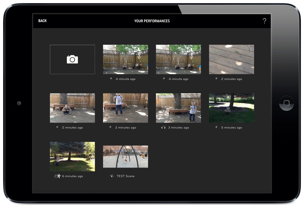Tap the BACK button

tap(43, 21)
